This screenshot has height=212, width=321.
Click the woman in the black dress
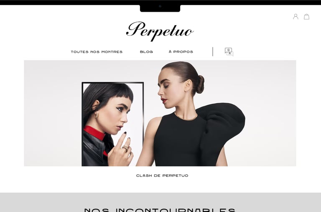pyautogui.click(x=191, y=115)
